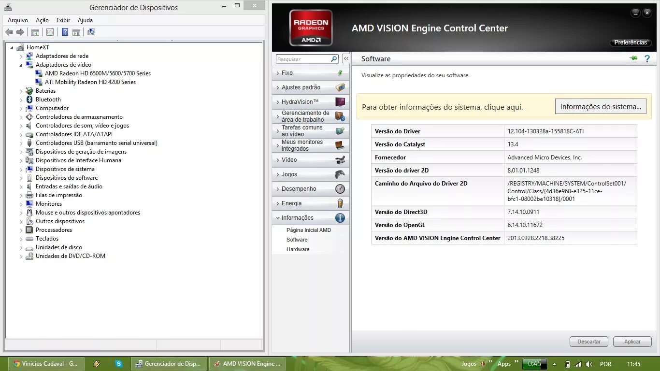Collapse AMD sidebar with double-chevron button
The width and height of the screenshot is (660, 371).
pyautogui.click(x=346, y=59)
